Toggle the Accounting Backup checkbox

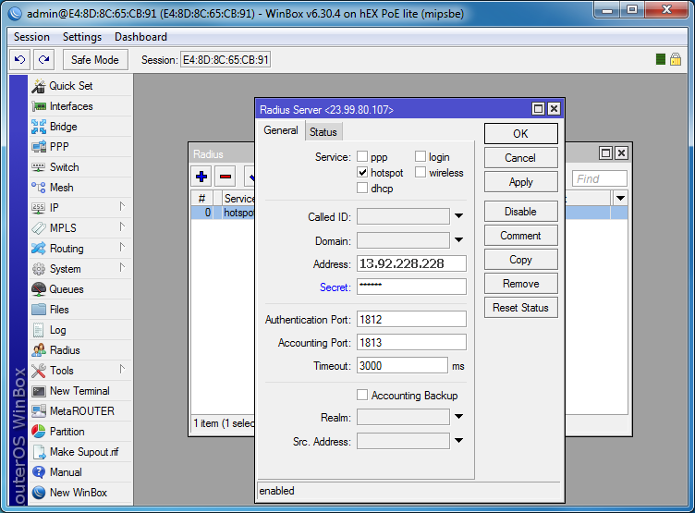tap(362, 395)
